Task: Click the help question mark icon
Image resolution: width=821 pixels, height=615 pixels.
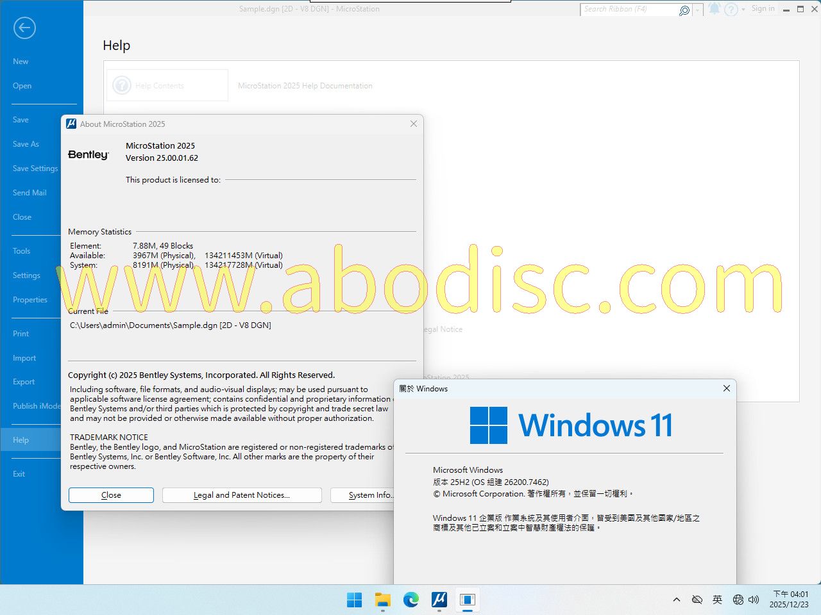Action: pyautogui.click(x=731, y=10)
